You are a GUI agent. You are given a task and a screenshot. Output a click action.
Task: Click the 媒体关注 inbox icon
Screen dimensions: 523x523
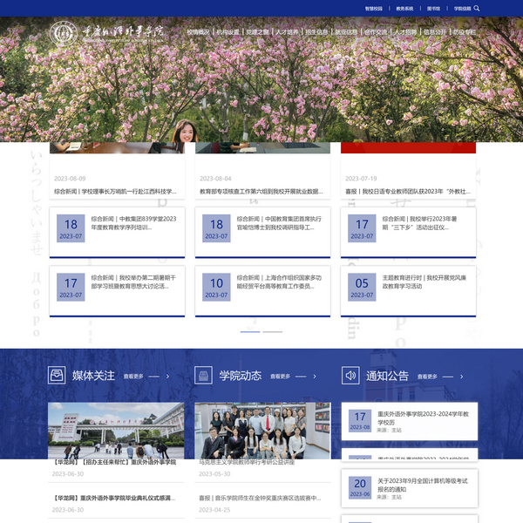click(57, 376)
